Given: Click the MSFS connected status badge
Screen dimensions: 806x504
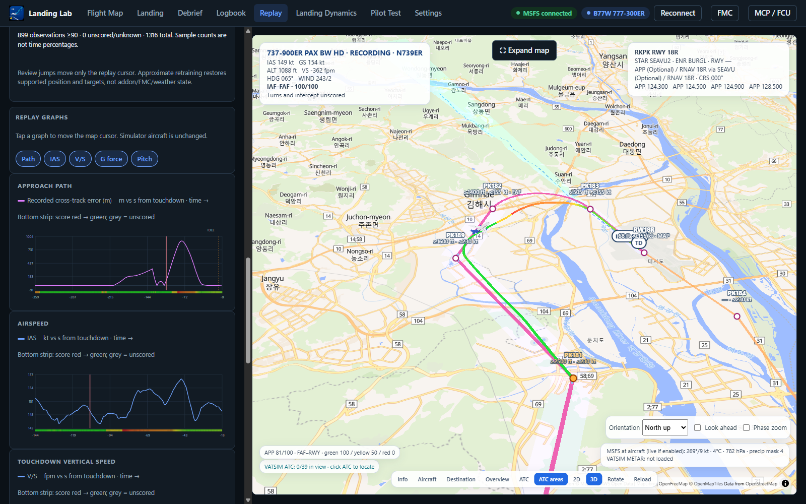Looking at the screenshot, I should click(x=544, y=13).
